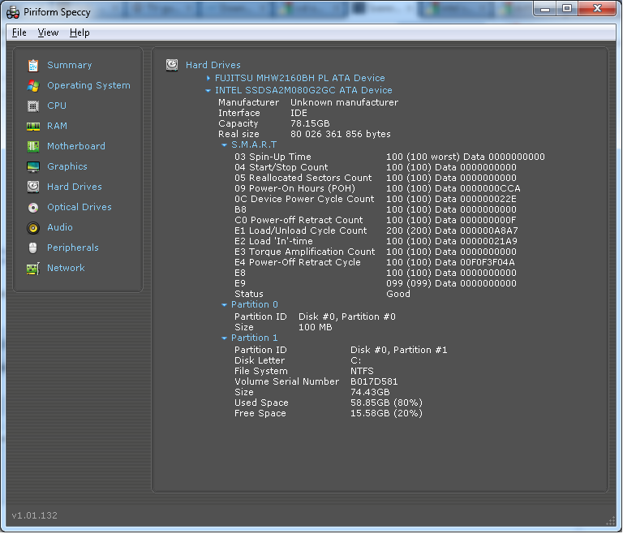
Task: Close the Piriform Speccy window
Action: point(597,8)
